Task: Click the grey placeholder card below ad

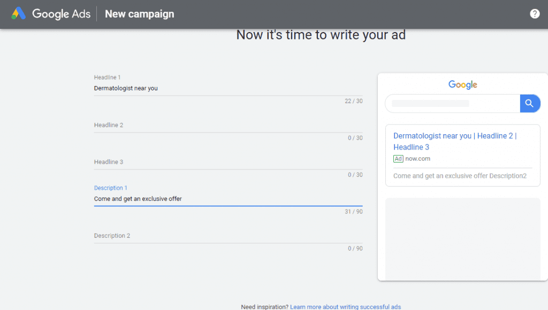Action: point(462,238)
